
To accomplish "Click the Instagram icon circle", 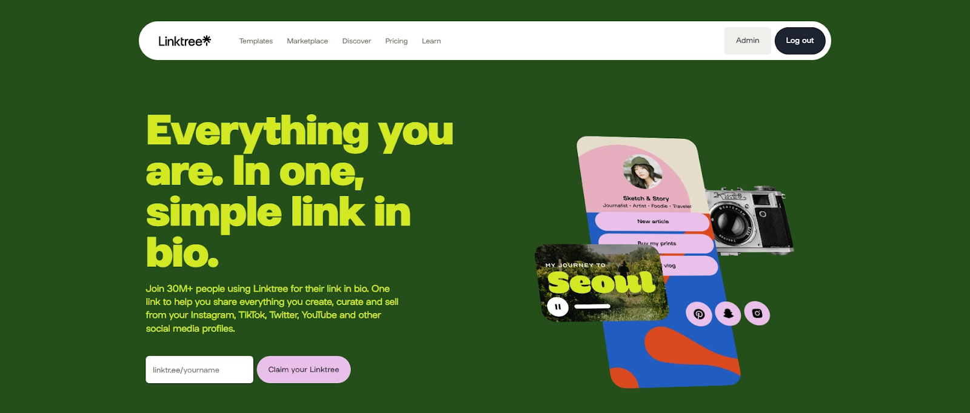I will [x=757, y=313].
